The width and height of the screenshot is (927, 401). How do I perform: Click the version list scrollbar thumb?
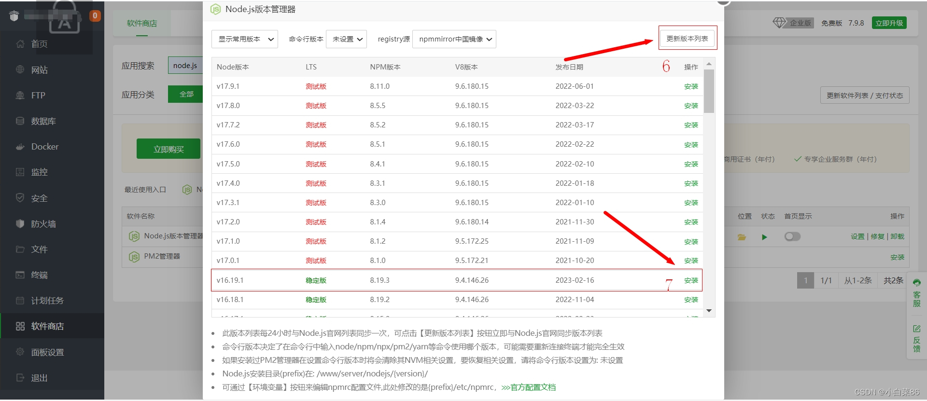[x=709, y=91]
